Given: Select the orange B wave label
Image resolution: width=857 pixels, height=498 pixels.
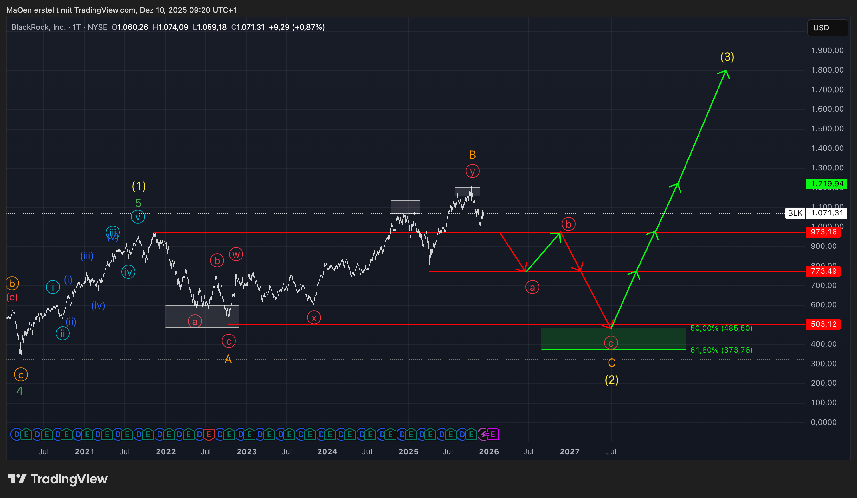Looking at the screenshot, I should point(472,155).
